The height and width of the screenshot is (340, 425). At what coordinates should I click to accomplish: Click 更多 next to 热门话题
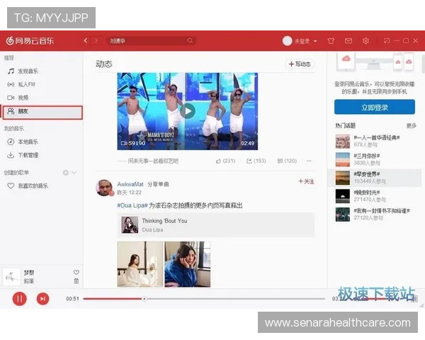tap(411, 125)
